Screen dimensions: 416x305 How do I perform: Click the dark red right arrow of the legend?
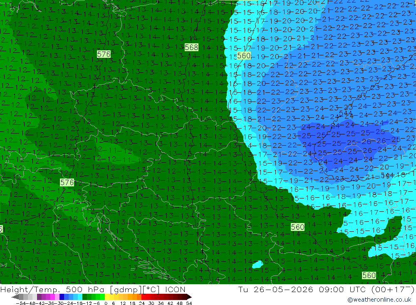tap(189, 297)
